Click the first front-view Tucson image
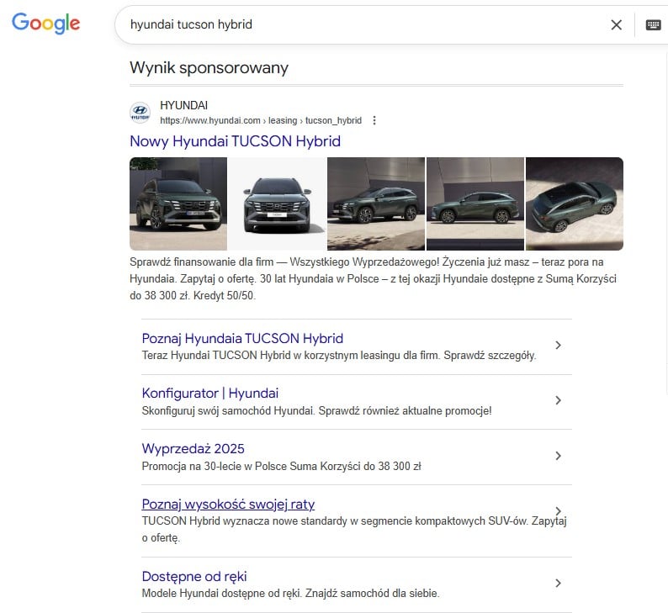 [178, 203]
